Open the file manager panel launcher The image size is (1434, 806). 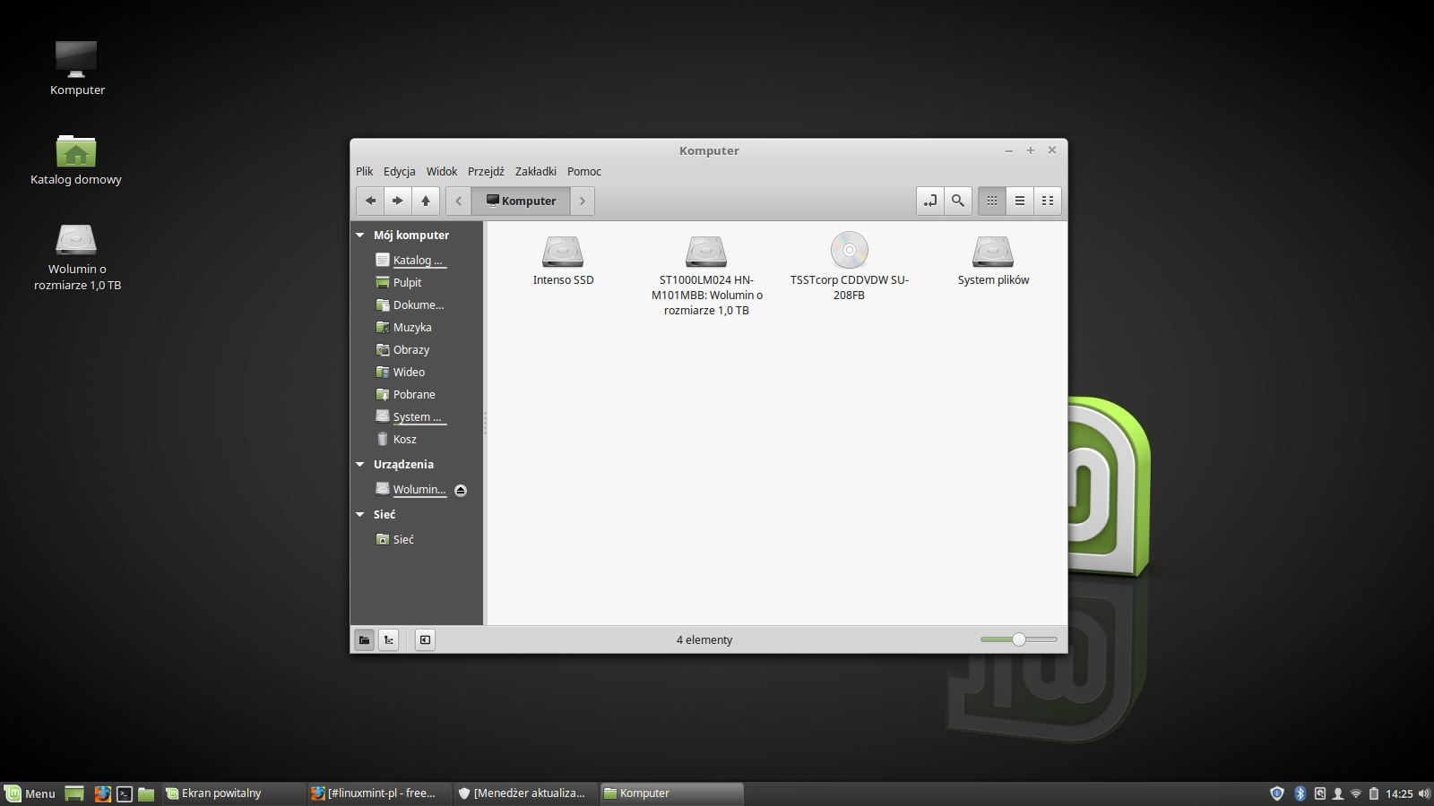click(146, 793)
